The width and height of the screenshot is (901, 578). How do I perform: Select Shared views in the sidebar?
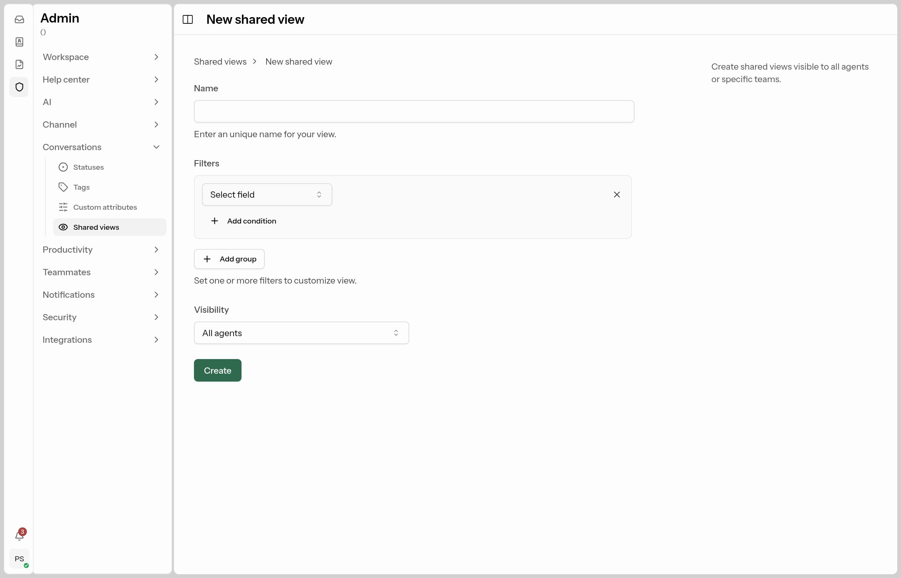109,227
